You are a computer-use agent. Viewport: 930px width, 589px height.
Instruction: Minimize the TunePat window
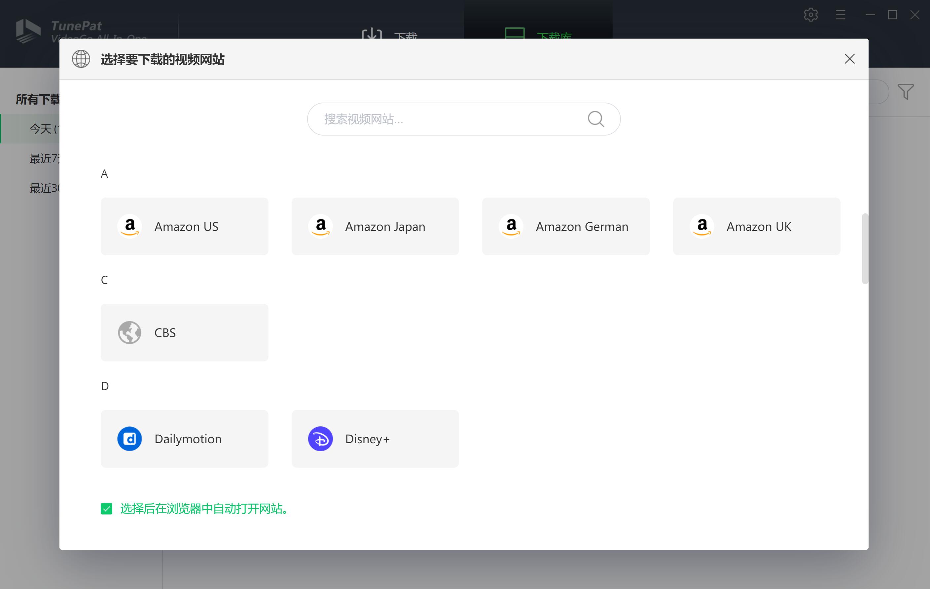click(x=870, y=15)
